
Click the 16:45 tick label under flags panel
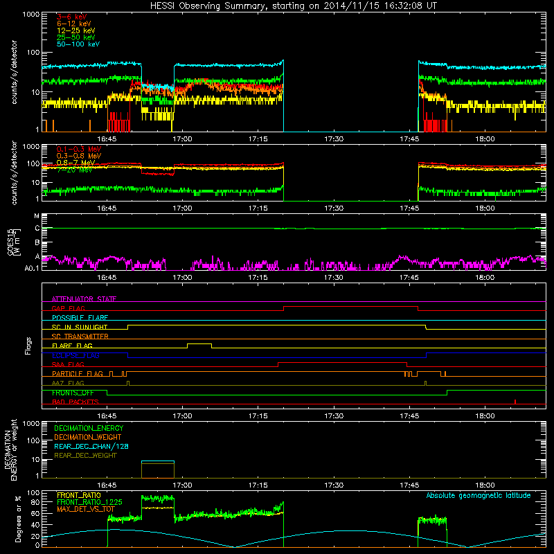point(107,416)
